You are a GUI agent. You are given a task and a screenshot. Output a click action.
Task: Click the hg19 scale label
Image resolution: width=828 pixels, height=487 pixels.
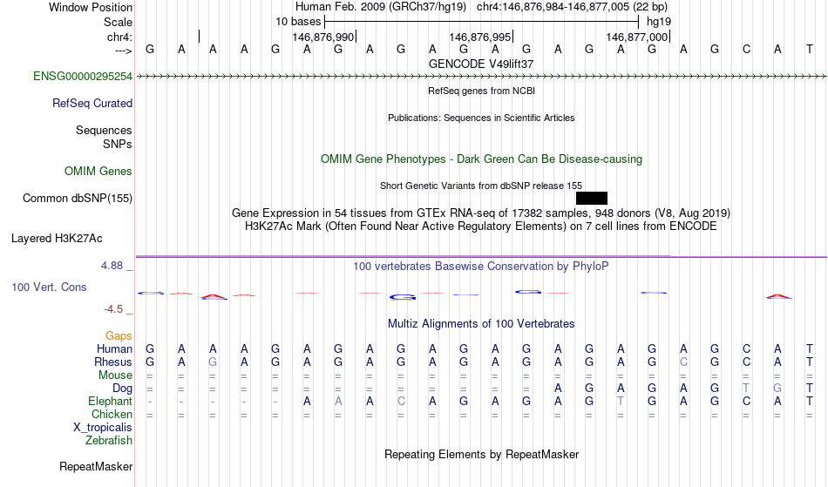(x=659, y=22)
